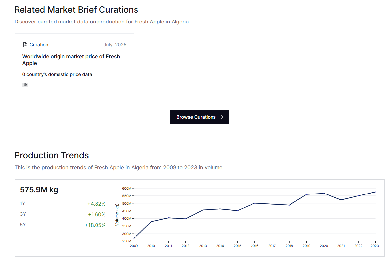Click the Related Market Brief Curations heading
Viewport: 388px width, 259px height.
pyautogui.click(x=76, y=10)
